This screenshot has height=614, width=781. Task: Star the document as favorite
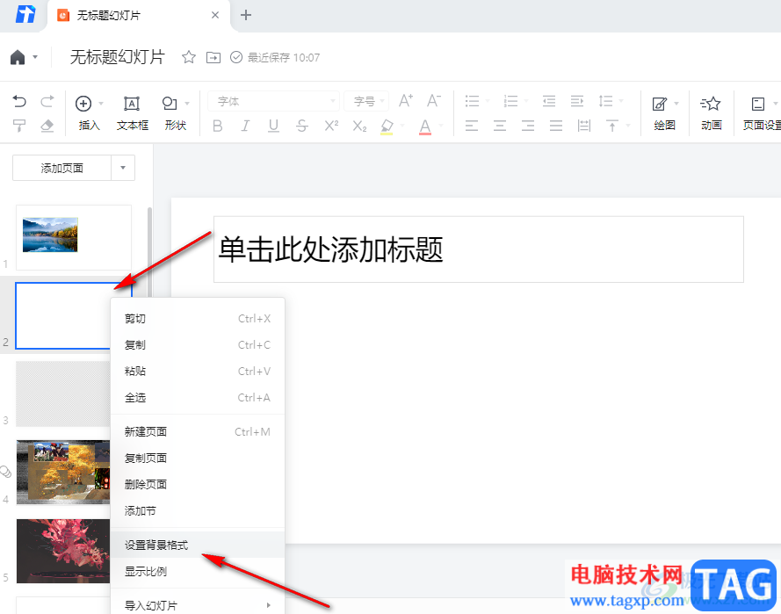click(x=189, y=57)
